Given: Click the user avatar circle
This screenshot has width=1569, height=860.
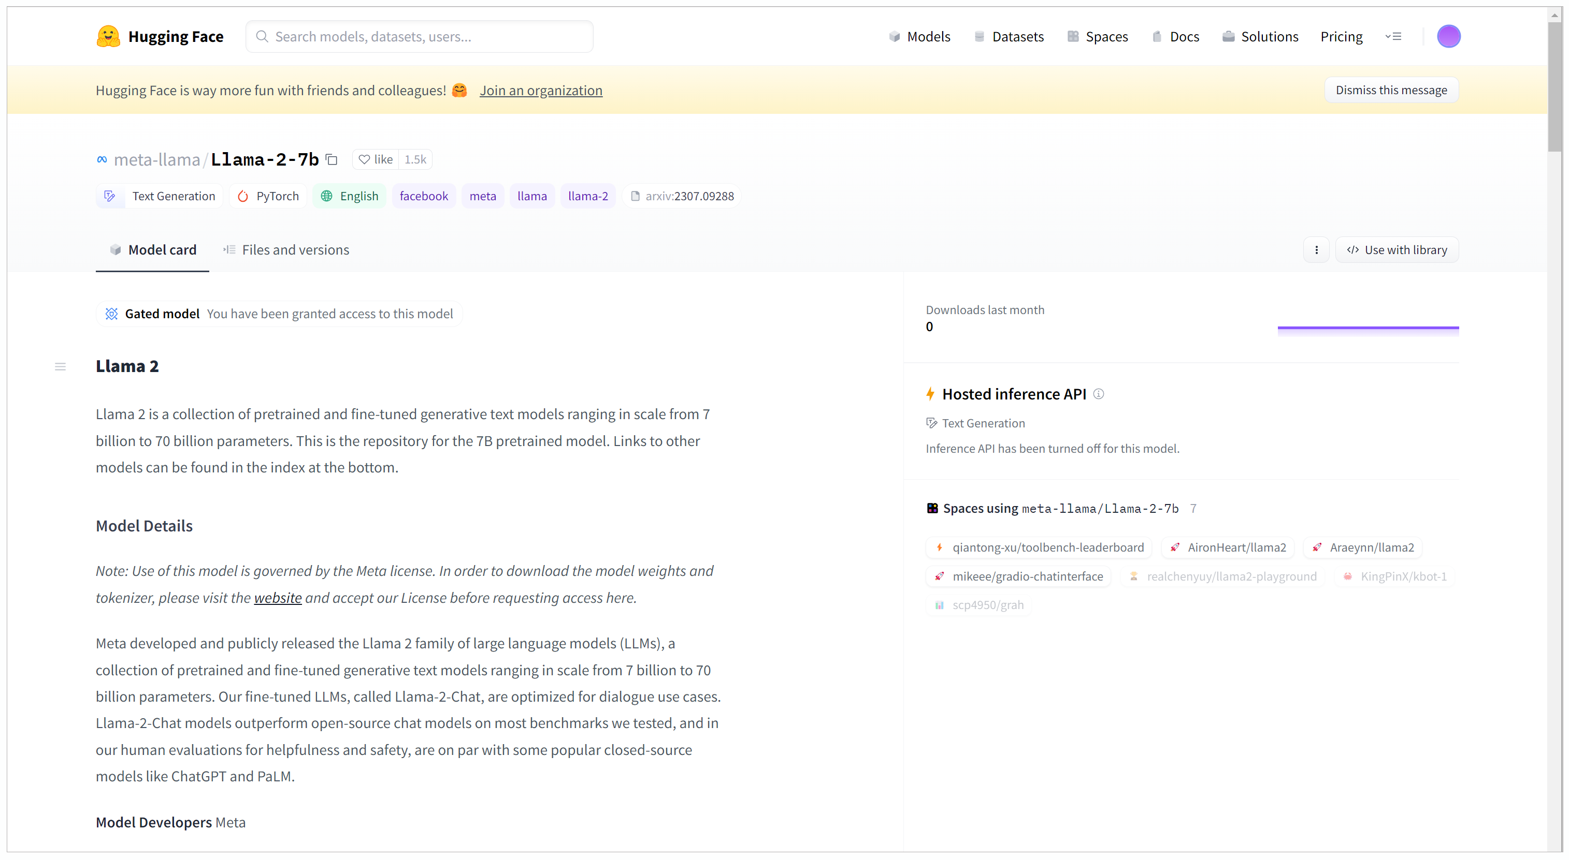Looking at the screenshot, I should click(1448, 37).
